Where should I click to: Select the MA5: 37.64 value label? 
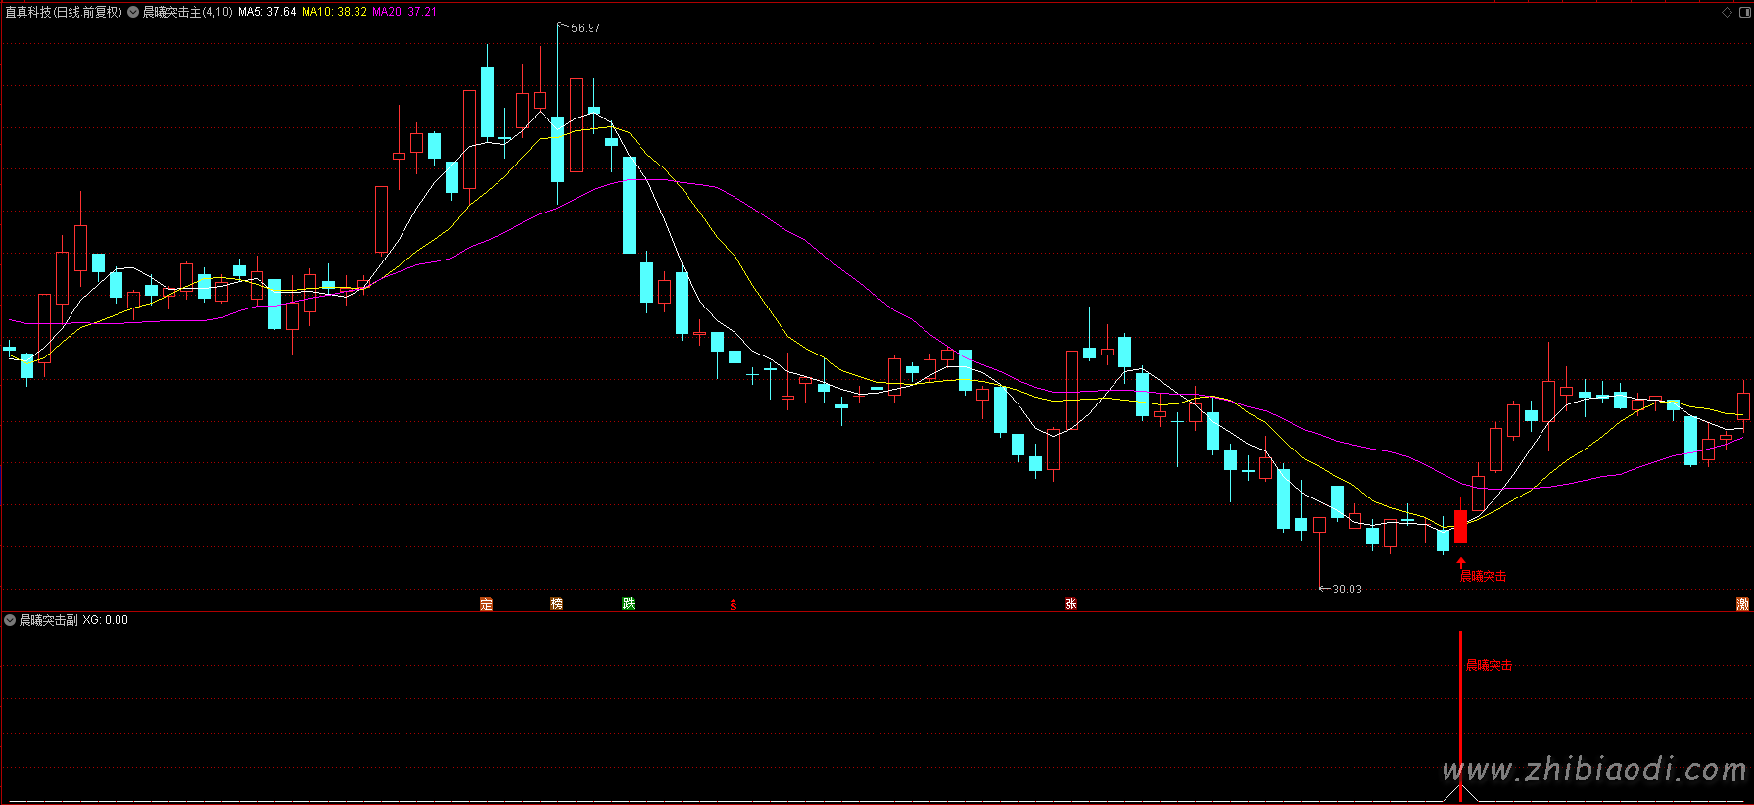[267, 12]
